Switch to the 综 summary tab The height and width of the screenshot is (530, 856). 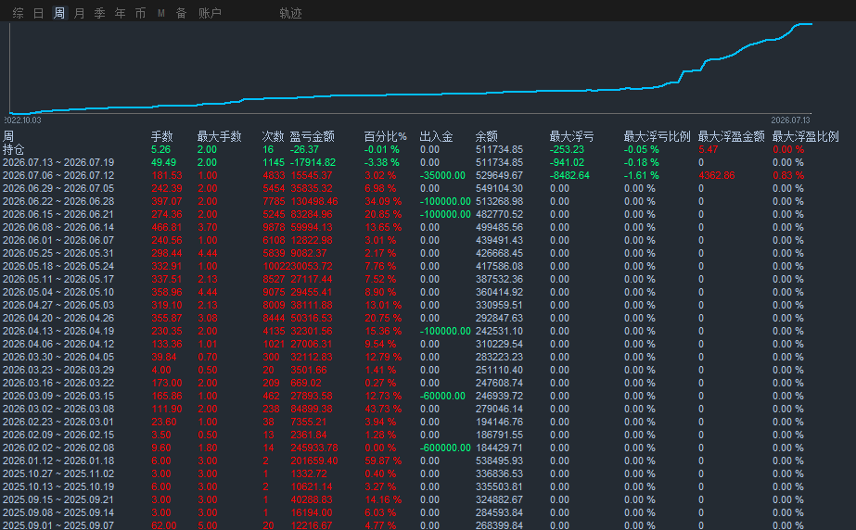tap(18, 13)
